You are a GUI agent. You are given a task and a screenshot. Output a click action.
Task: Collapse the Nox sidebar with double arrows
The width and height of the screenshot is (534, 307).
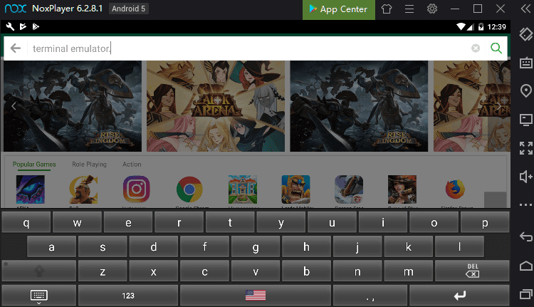pos(526,9)
